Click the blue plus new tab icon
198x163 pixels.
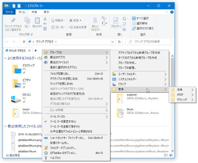[36, 50]
